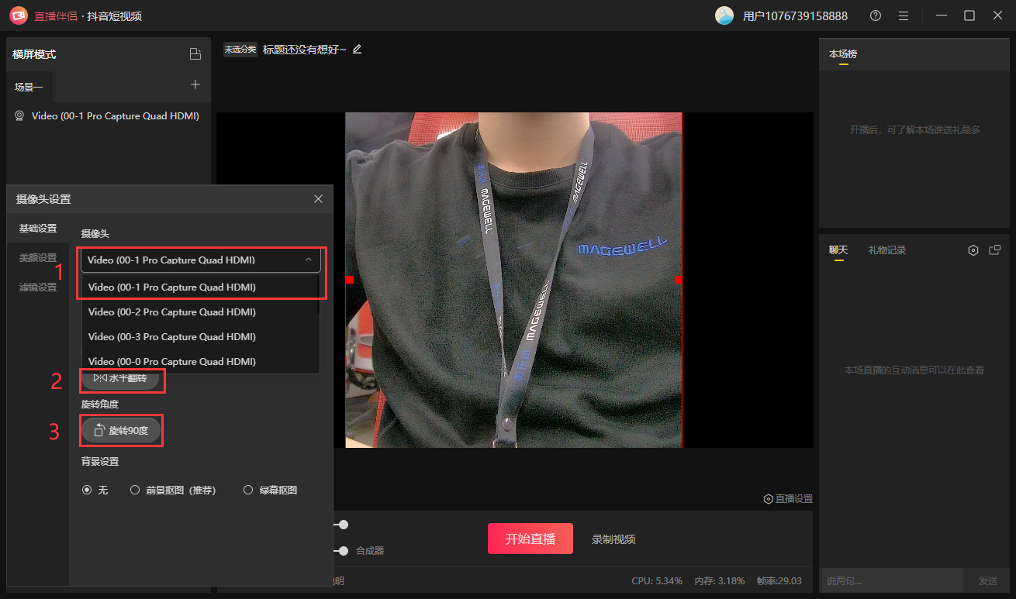
Task: Select the 无 background radio option
Action: click(87, 491)
